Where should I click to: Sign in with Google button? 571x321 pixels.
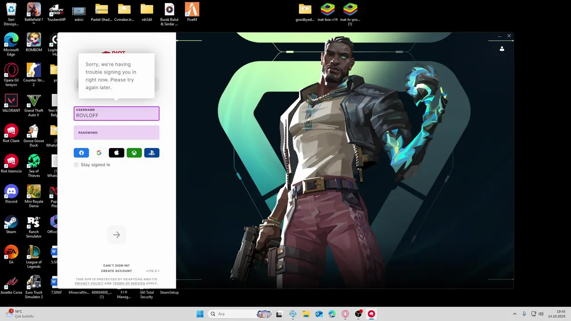coord(99,153)
